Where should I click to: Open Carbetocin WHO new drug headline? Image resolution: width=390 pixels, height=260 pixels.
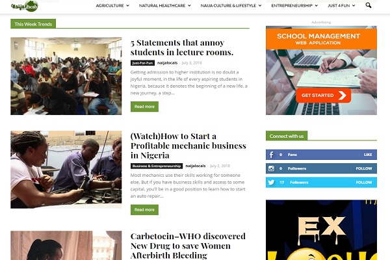[x=188, y=246]
